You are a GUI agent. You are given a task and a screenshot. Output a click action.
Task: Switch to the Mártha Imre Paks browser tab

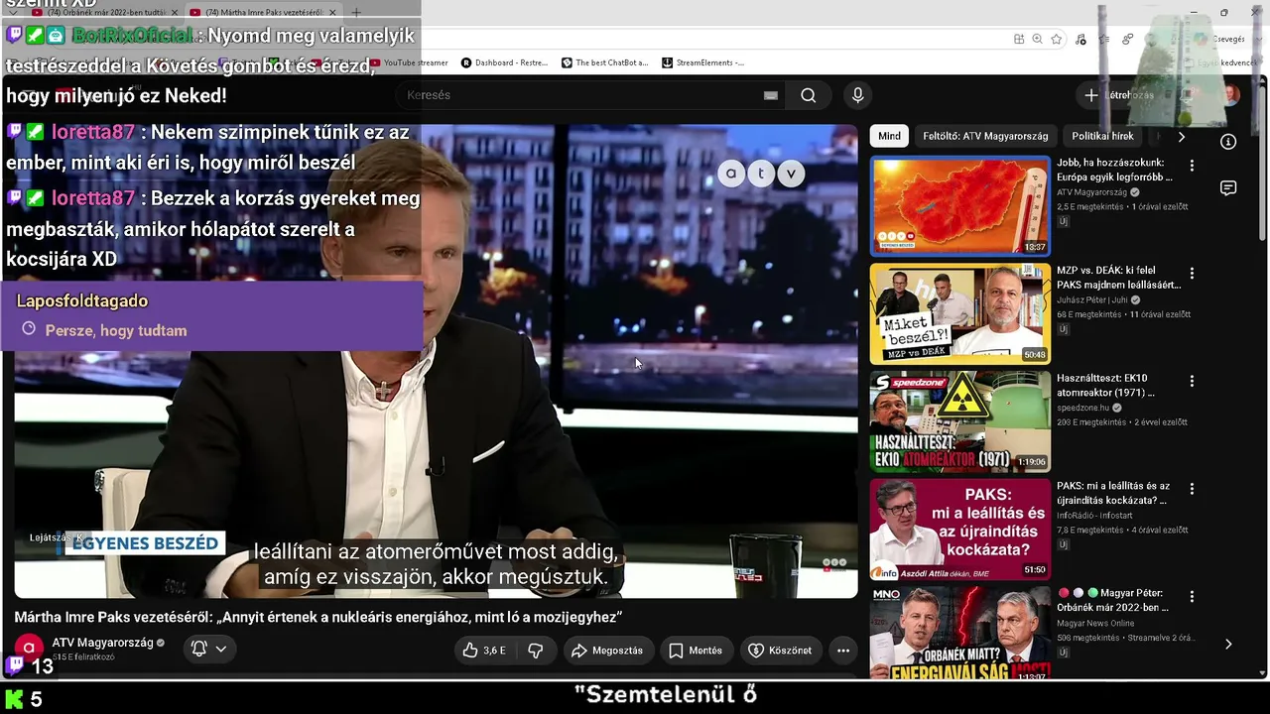tap(264, 13)
